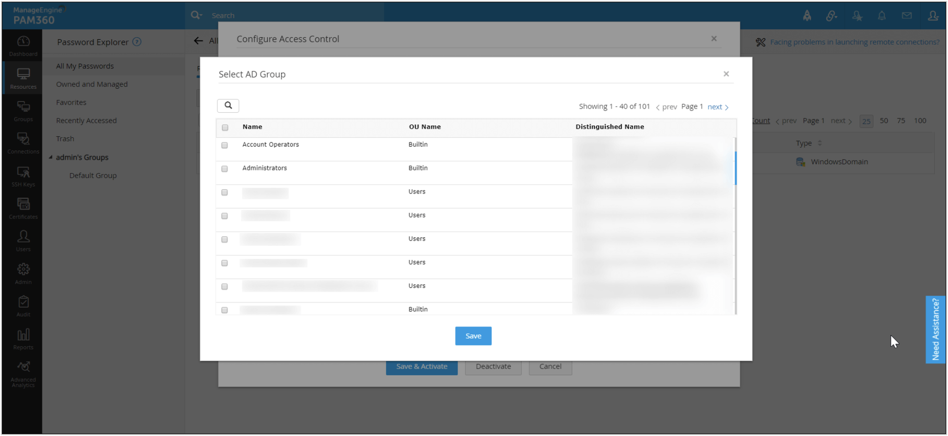Viewport: 948px width, 436px height.
Task: Click the notifications bell icon
Action: (x=881, y=16)
